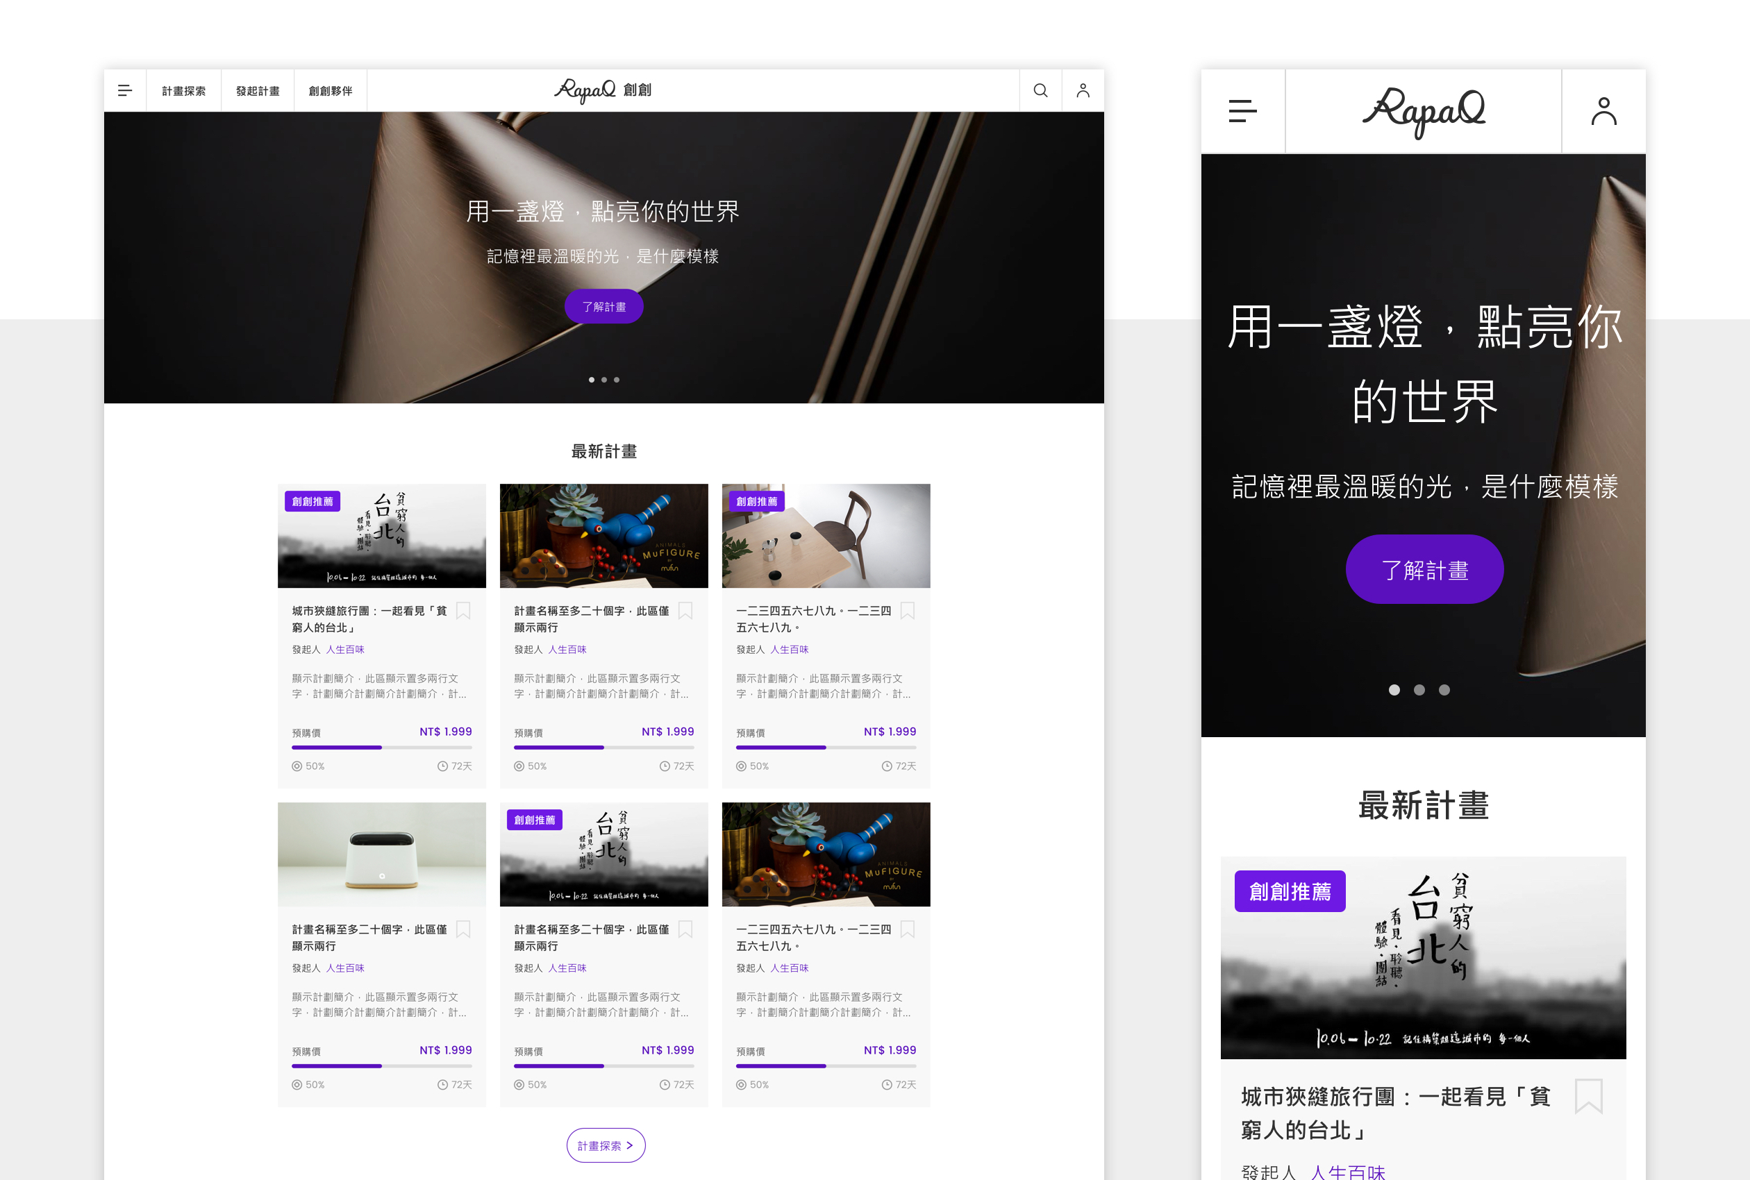Open 人生百味 link on bottom-row Taipei card

coord(567,968)
